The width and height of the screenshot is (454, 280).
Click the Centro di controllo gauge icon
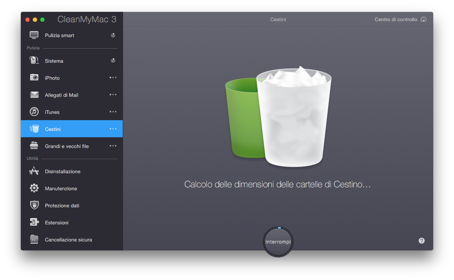(424, 20)
